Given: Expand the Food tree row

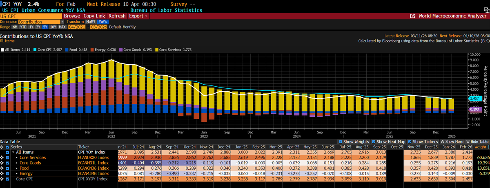Looking at the screenshot, I should point(17,168).
